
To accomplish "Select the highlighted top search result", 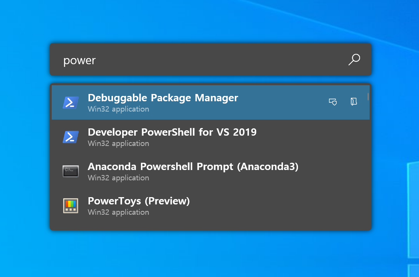I will (191, 102).
